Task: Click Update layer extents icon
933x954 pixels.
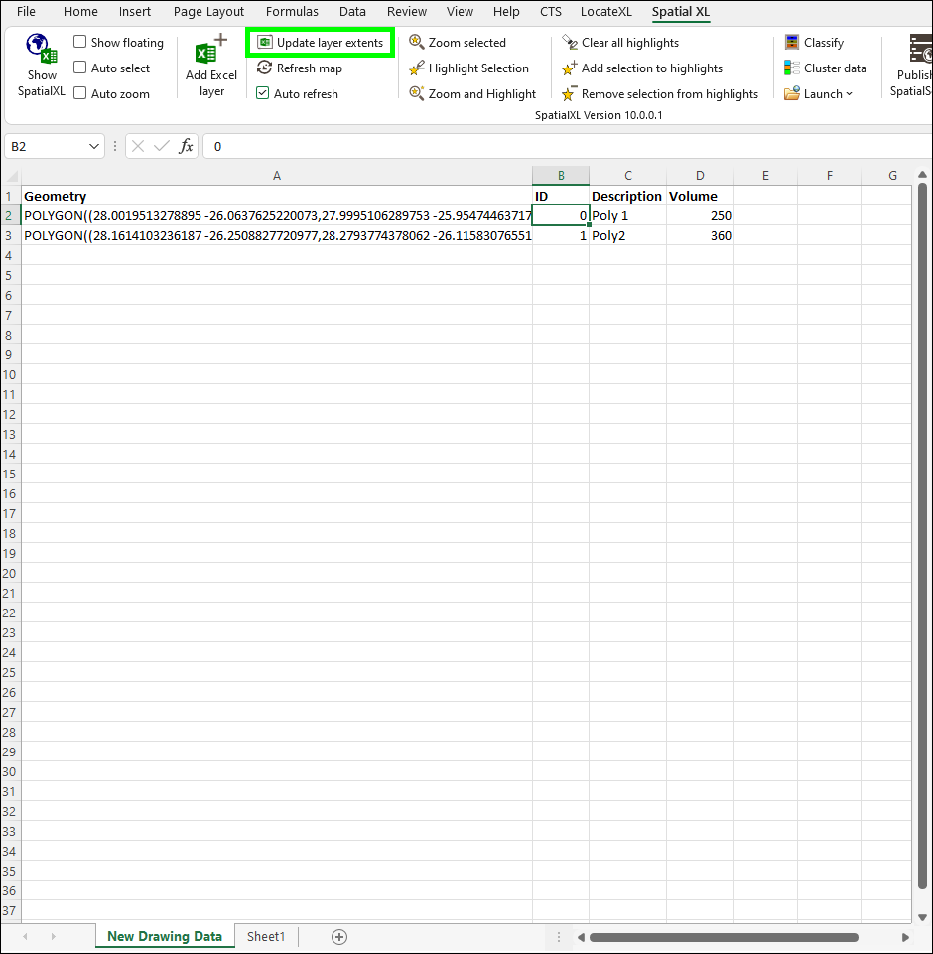Action: (x=265, y=43)
